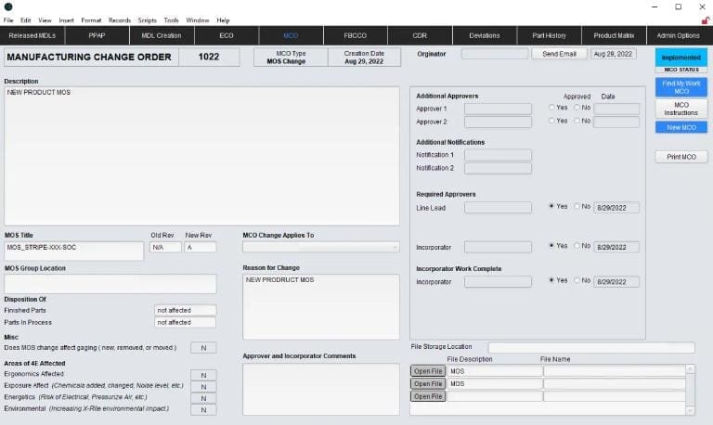Select No for Line Lead approval
The image size is (713, 425).
tap(577, 206)
